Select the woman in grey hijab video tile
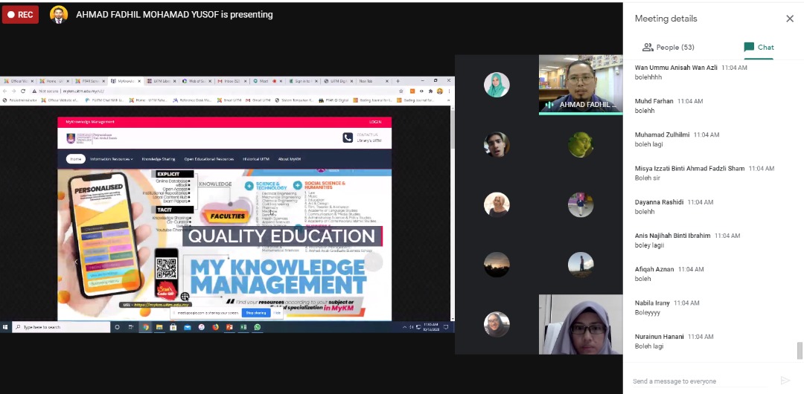Image resolution: width=804 pixels, height=394 pixels. click(581, 324)
